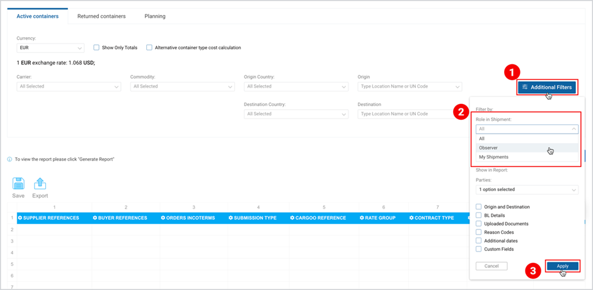593x290 pixels.
Task: Click gear icon on CONTRACT TYPE column
Action: 412,218
